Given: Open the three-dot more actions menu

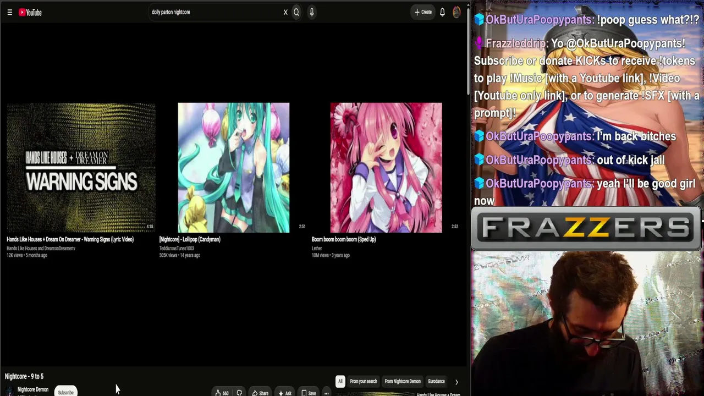Looking at the screenshot, I should pos(326,393).
